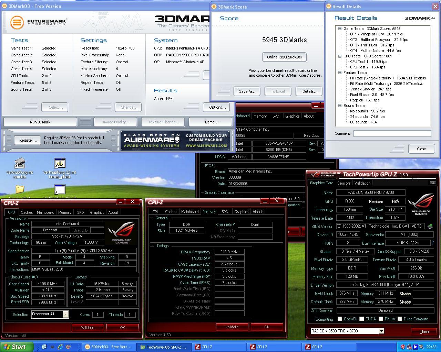Viewport: 441px width, 352px height.
Task: Select the hexus_pifast folder icon on desktop
Action: (x=20, y=189)
